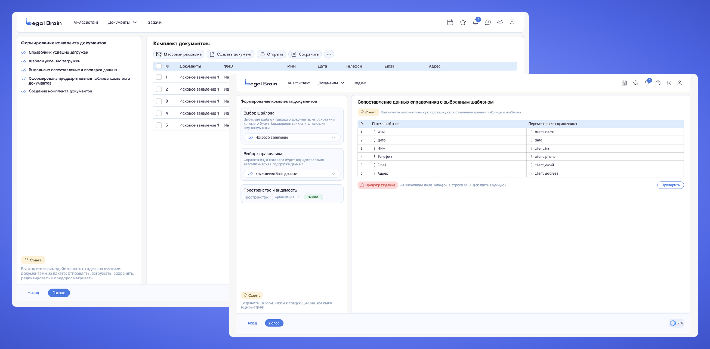Click favorites star icon in front window
The width and height of the screenshot is (710, 349).
click(636, 83)
